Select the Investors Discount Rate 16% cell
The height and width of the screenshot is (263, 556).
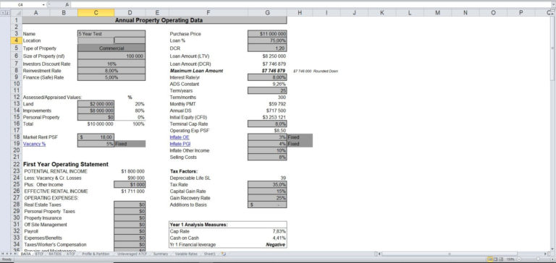[x=111, y=64]
